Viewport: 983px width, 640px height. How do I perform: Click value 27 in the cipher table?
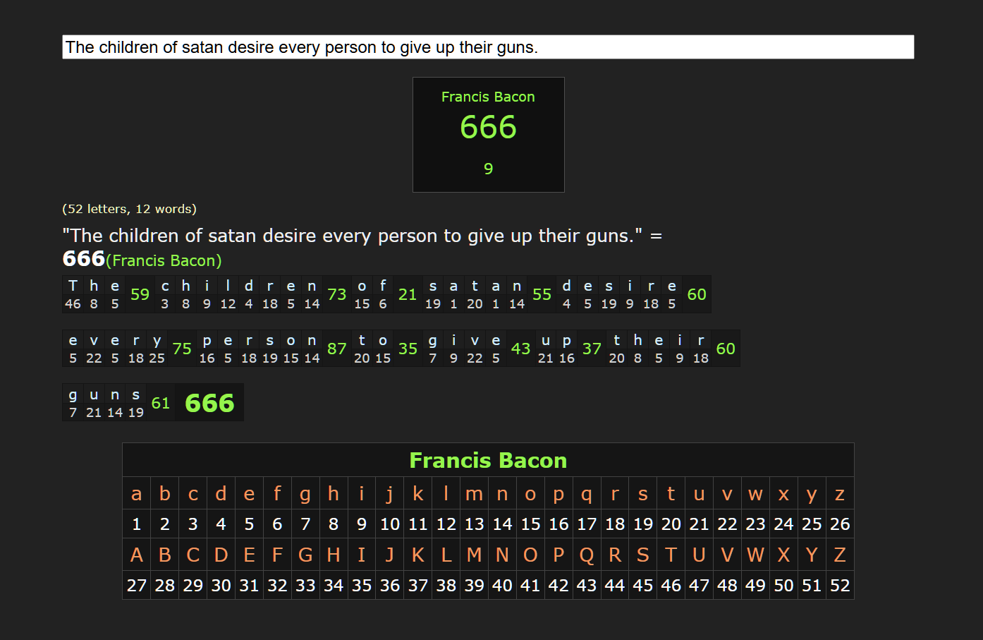137,586
